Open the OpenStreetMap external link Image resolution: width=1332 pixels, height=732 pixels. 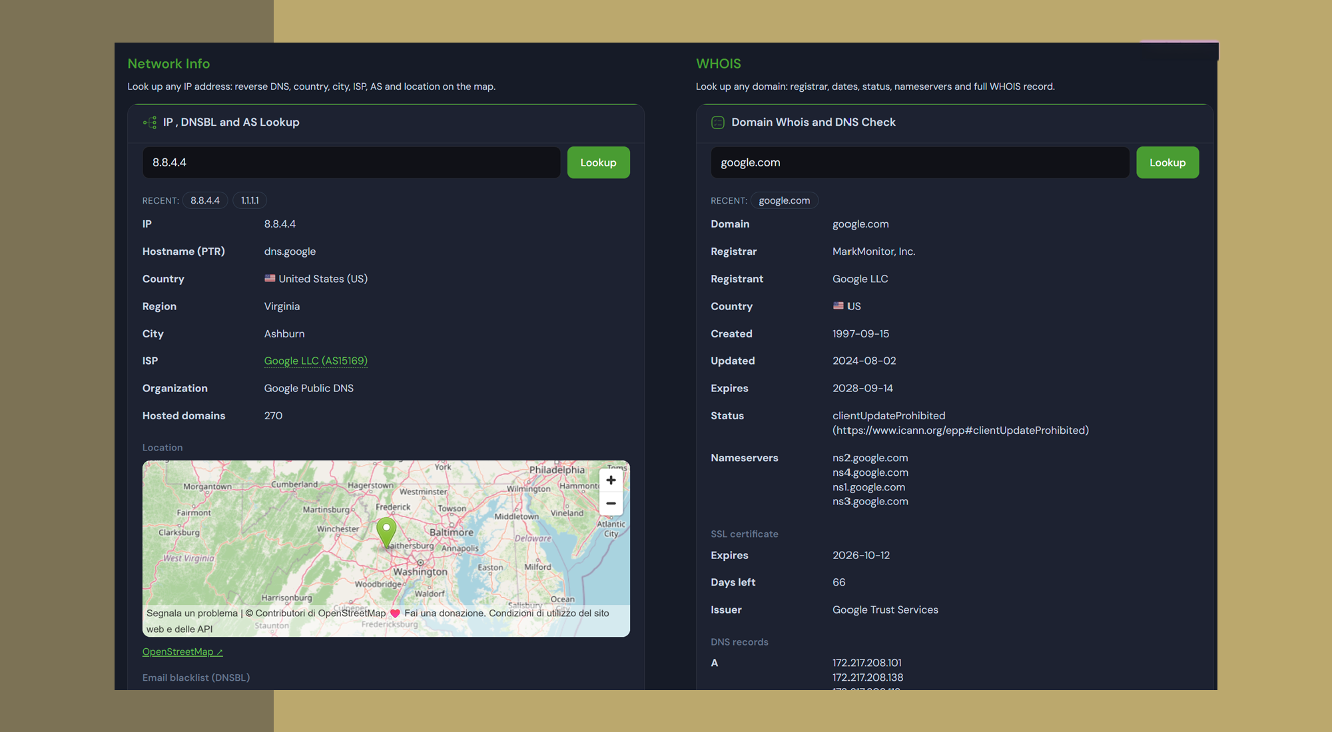pos(182,651)
